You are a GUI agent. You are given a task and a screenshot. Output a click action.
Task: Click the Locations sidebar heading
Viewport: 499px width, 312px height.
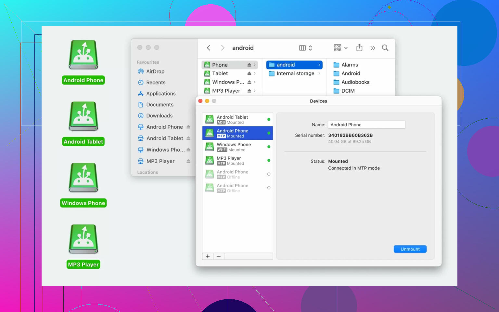147,173
